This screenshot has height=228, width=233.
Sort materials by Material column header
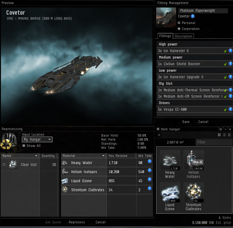pos(83,156)
